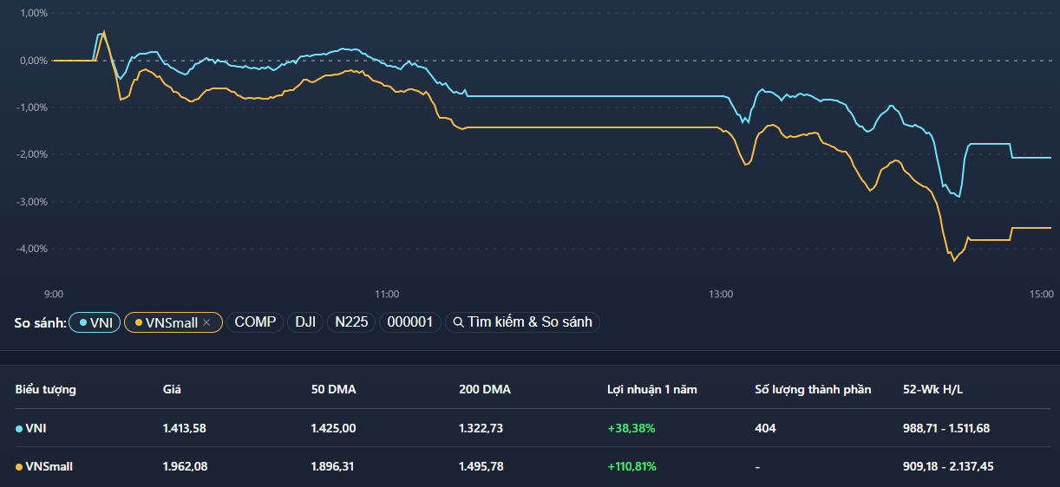Screen dimensions: 1060x487
Task: Select VNI 52-week range 988,71 - 1.511,68
Action: point(946,428)
